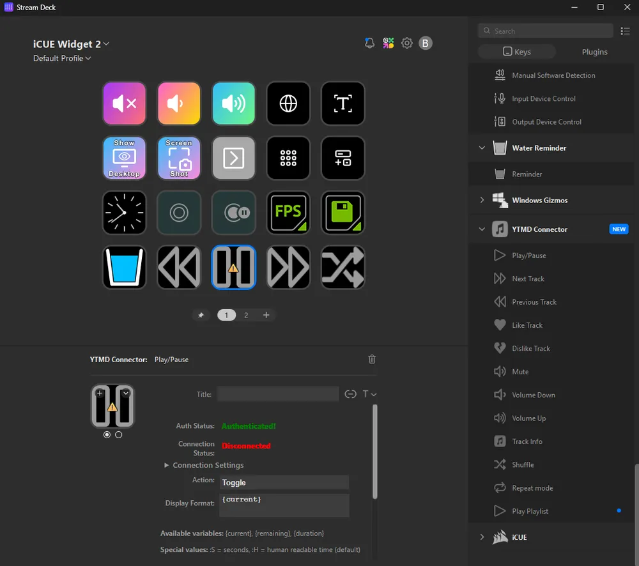The width and height of the screenshot is (639, 566).
Task: Expand the iCUE plugin group
Action: pos(482,537)
